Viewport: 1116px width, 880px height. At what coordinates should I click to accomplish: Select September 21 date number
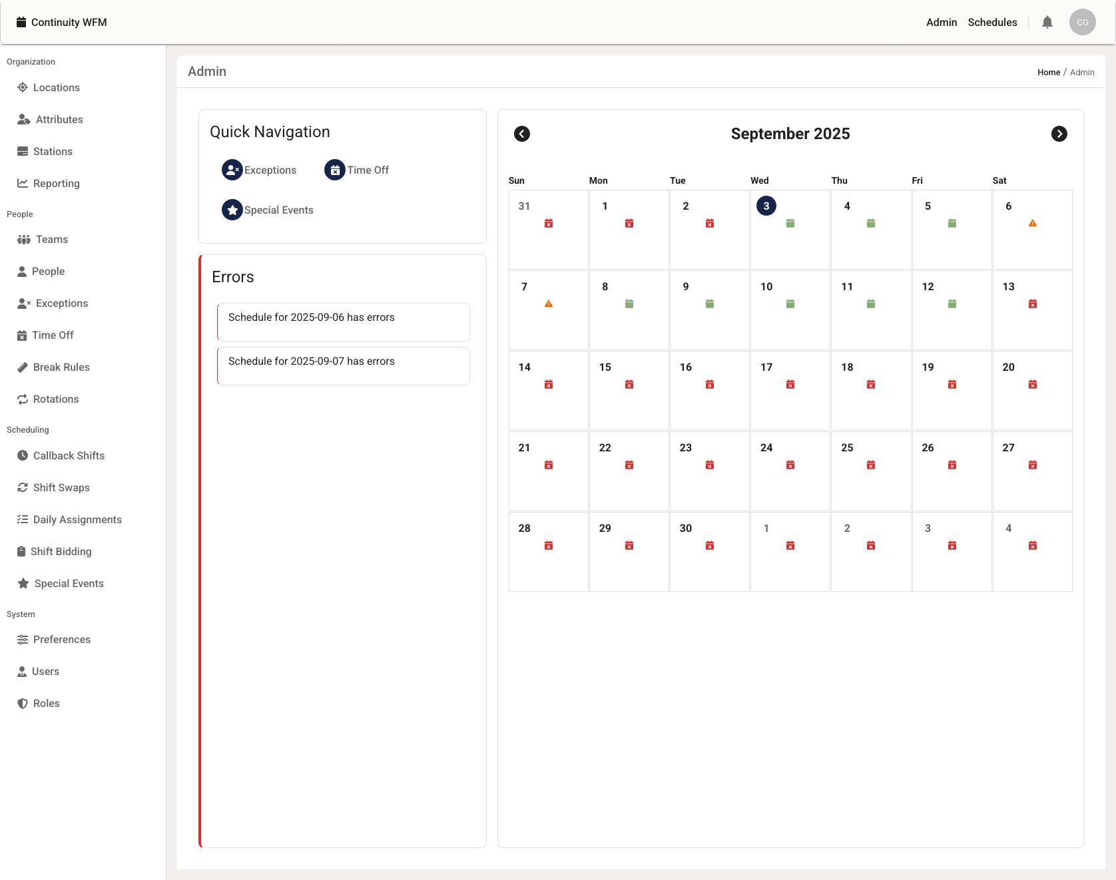[x=525, y=447]
